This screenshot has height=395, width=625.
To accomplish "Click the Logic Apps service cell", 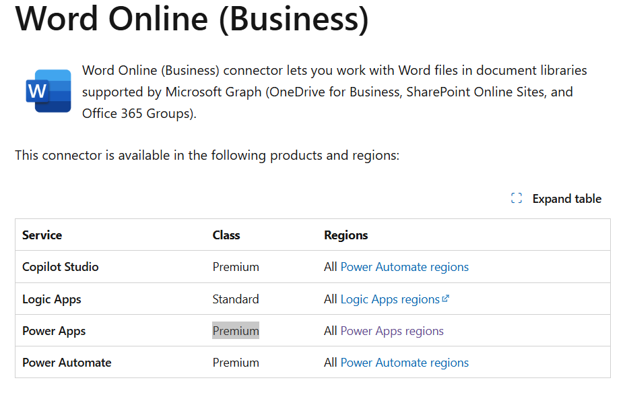I will click(x=51, y=299).
